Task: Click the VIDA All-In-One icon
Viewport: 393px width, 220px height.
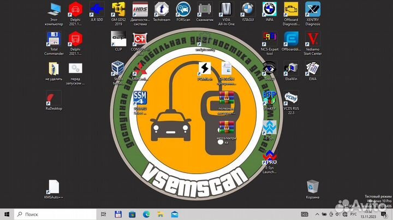Action: click(x=226, y=10)
